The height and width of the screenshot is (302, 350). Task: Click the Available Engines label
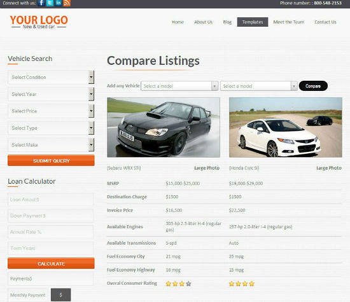125,226
